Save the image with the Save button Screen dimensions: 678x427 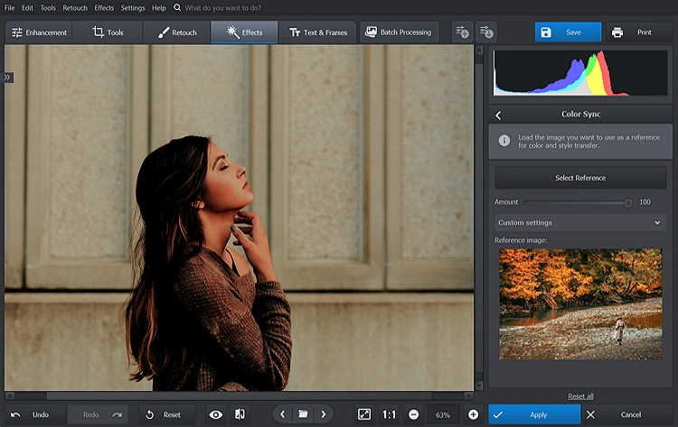point(568,32)
